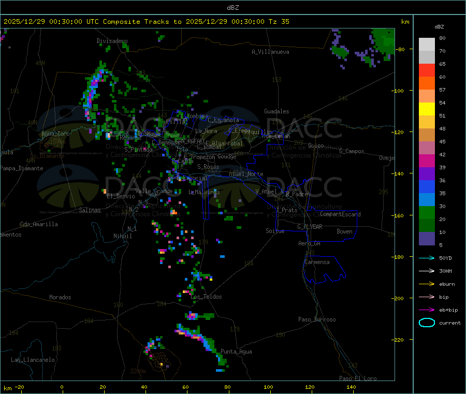This screenshot has width=466, height=394.
Task: Click the cyan 50YD arrow legend icon
Action: (427, 258)
